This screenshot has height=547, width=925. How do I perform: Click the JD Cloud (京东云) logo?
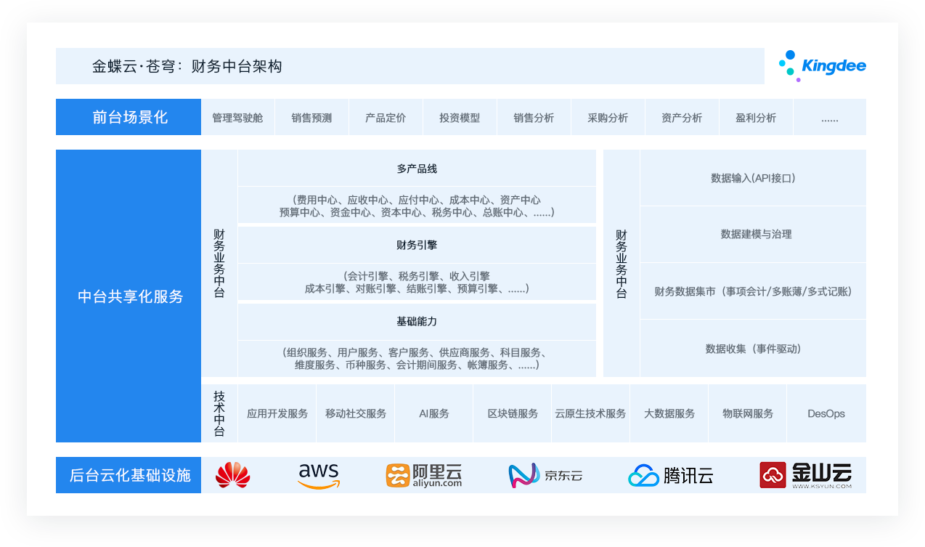coord(547,474)
